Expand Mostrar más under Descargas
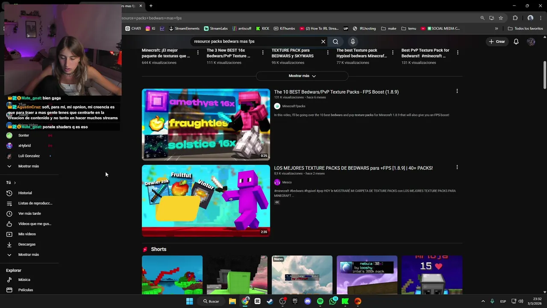The height and width of the screenshot is (308, 547). (x=29, y=255)
